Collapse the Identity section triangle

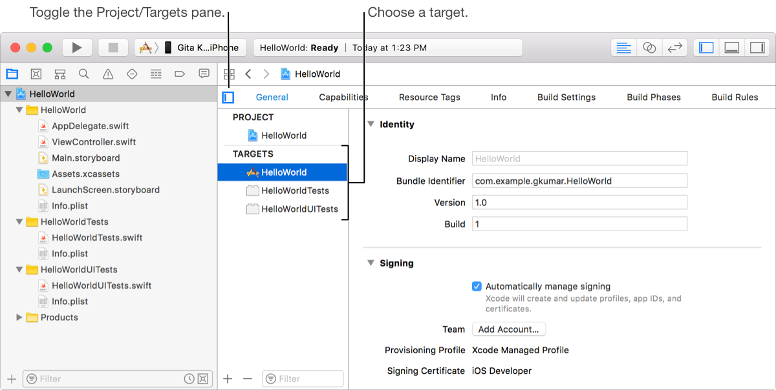click(371, 124)
